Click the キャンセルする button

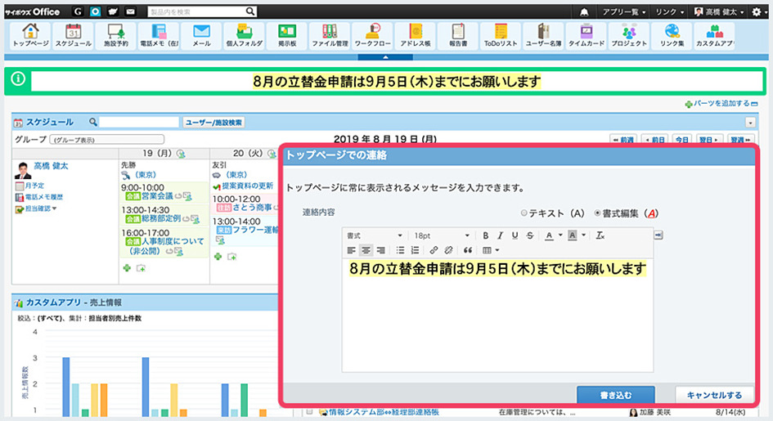(x=714, y=394)
